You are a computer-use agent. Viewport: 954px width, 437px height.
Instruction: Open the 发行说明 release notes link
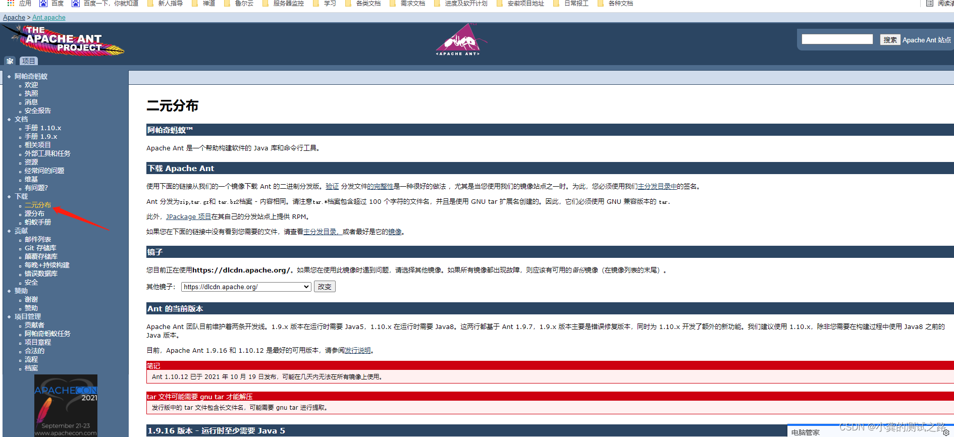357,350
